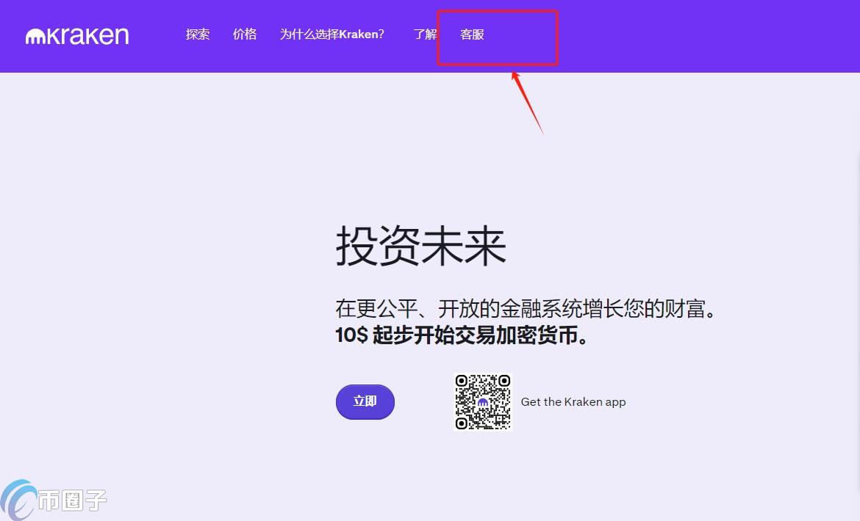Open the 探索 navigation menu
860x521 pixels.
click(x=197, y=34)
